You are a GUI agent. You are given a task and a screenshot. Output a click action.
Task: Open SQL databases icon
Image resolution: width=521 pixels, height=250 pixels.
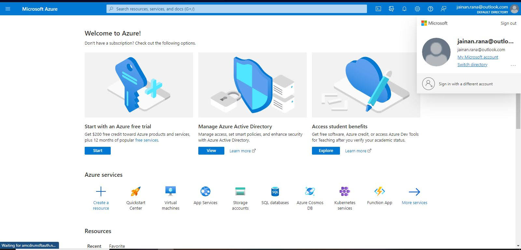275,191
